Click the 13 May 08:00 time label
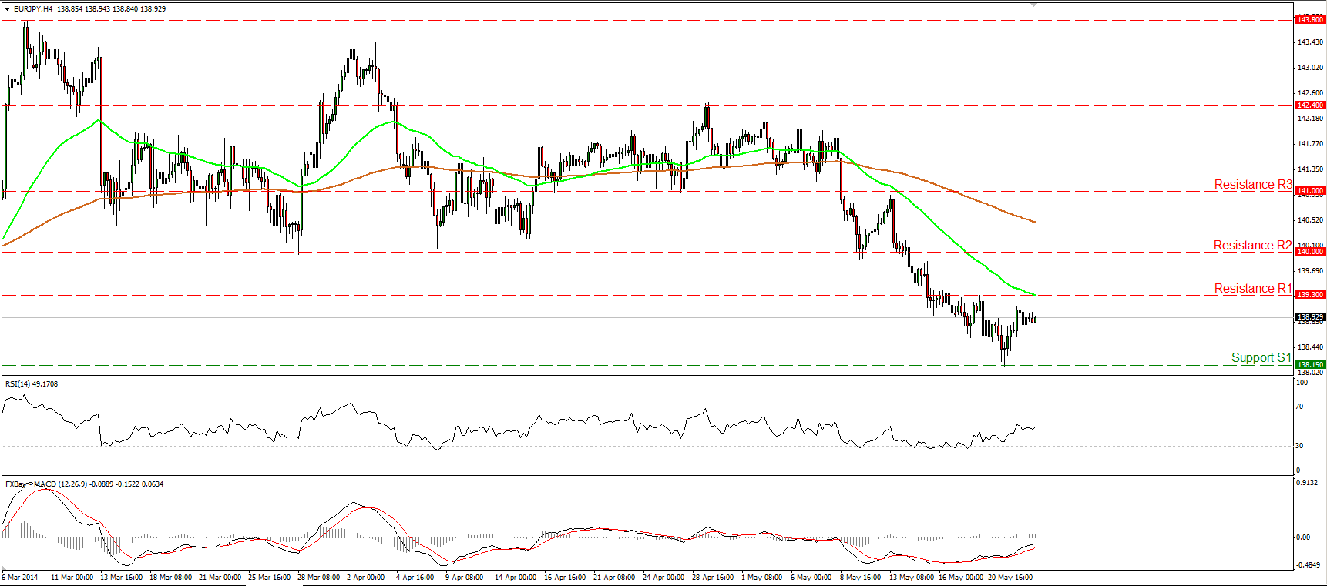This screenshot has width=1327, height=586. click(912, 577)
